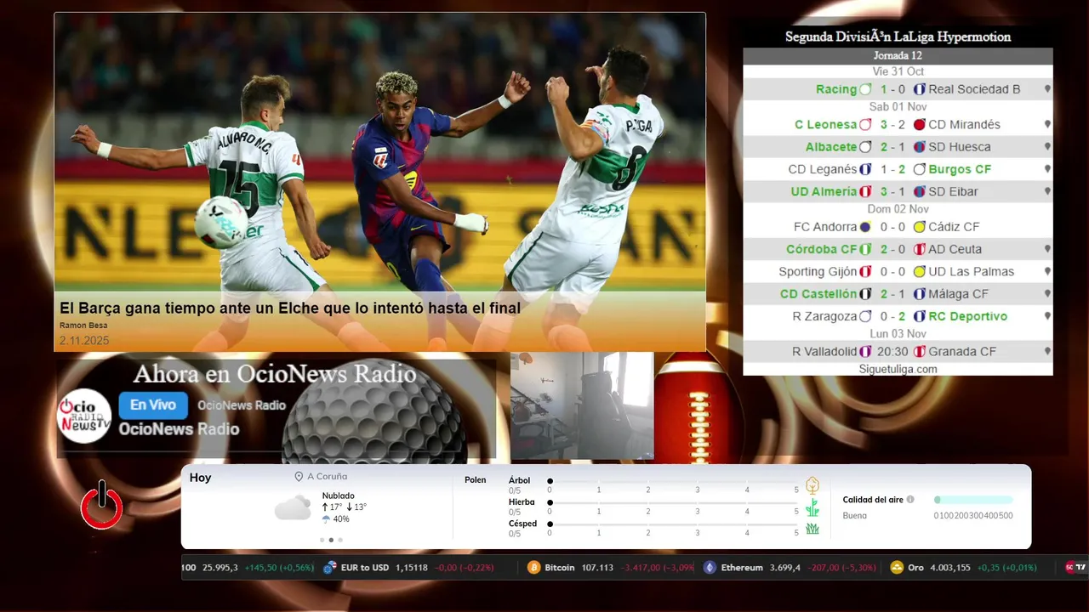This screenshot has height=612, width=1089.
Task: Click the Cádiz CF yellow crest
Action: [920, 227]
